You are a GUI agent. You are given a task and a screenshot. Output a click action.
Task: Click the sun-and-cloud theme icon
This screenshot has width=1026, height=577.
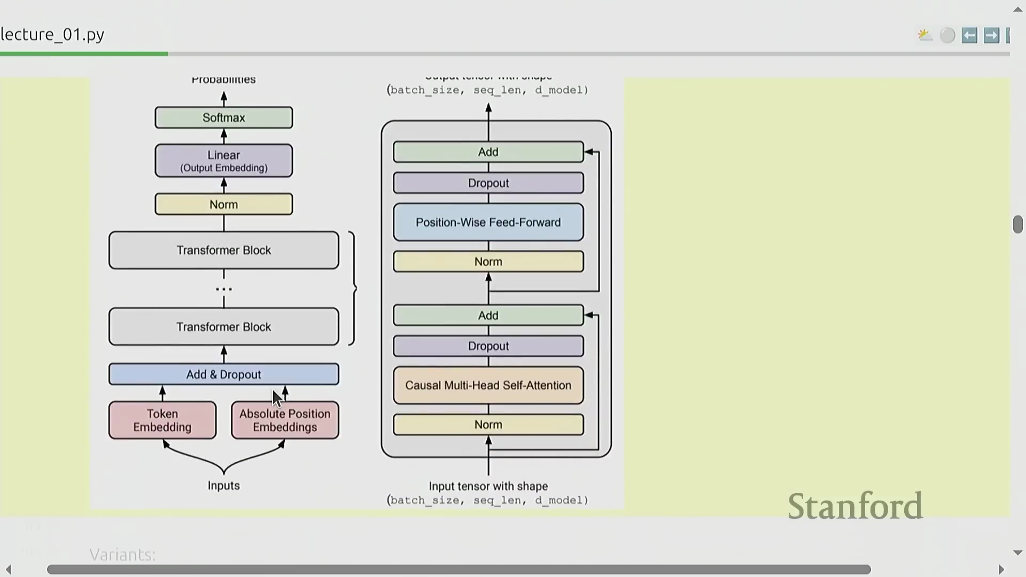[x=924, y=35]
